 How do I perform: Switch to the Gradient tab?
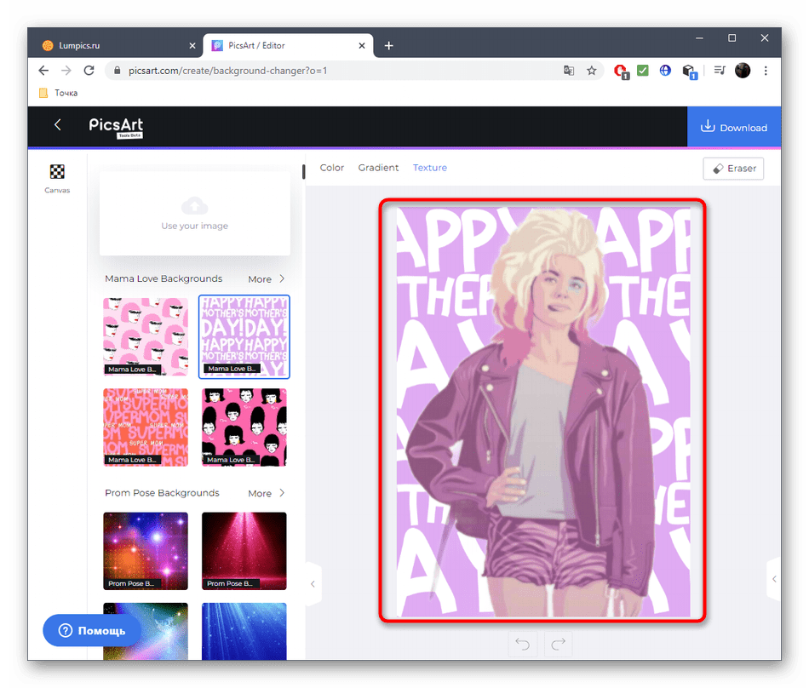click(x=378, y=168)
